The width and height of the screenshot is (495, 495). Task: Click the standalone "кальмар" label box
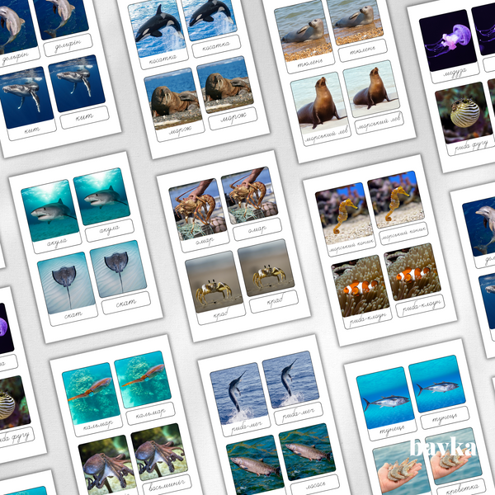pos(151,413)
